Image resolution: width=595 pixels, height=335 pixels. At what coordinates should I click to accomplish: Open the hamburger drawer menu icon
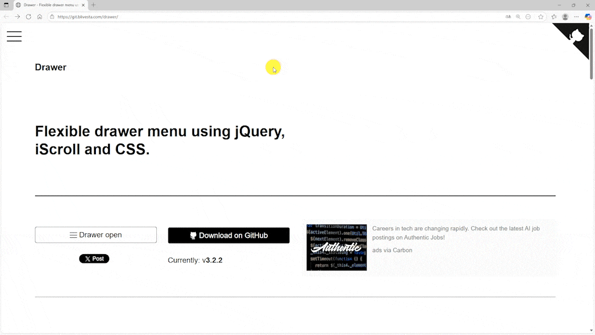(15, 36)
